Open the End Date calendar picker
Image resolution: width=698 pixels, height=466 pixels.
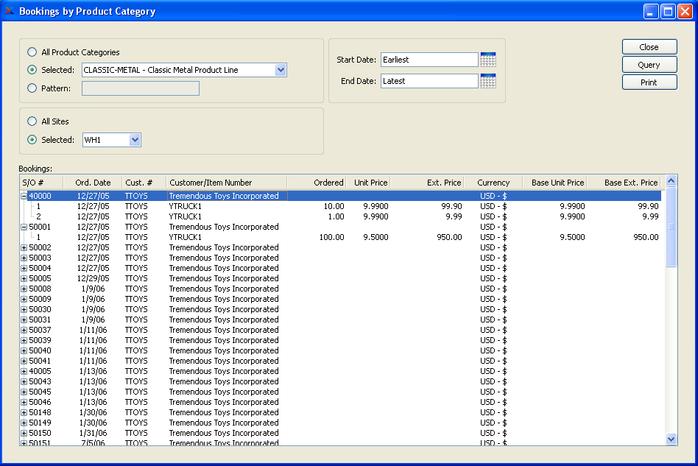(487, 81)
